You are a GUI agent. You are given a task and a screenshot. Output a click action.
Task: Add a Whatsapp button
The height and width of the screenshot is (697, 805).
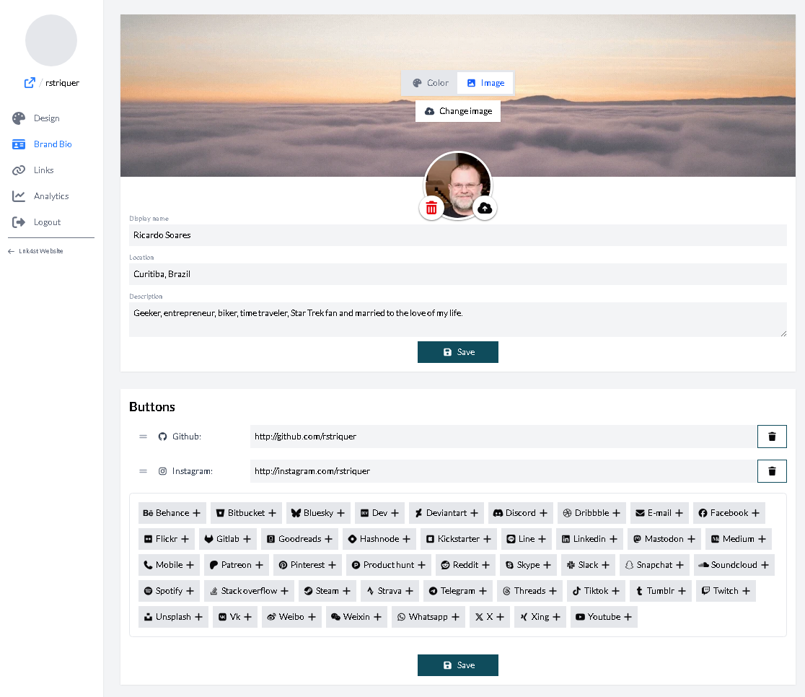(x=428, y=617)
